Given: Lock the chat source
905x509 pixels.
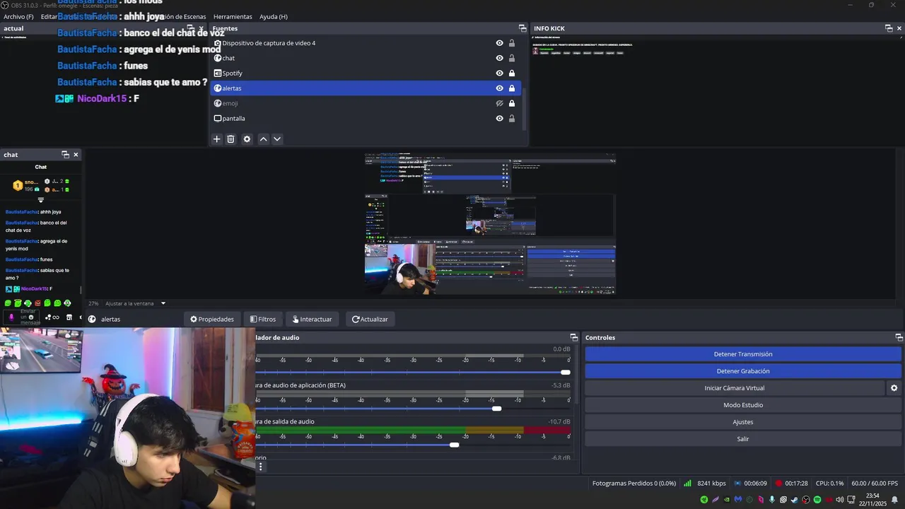Looking at the screenshot, I should [512, 58].
